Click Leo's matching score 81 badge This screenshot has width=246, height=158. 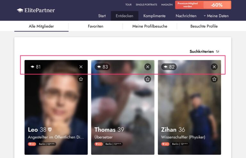pyautogui.click(x=36, y=67)
